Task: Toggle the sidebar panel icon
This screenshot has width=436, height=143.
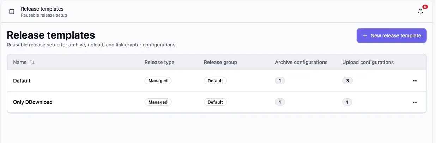Action: tap(12, 12)
